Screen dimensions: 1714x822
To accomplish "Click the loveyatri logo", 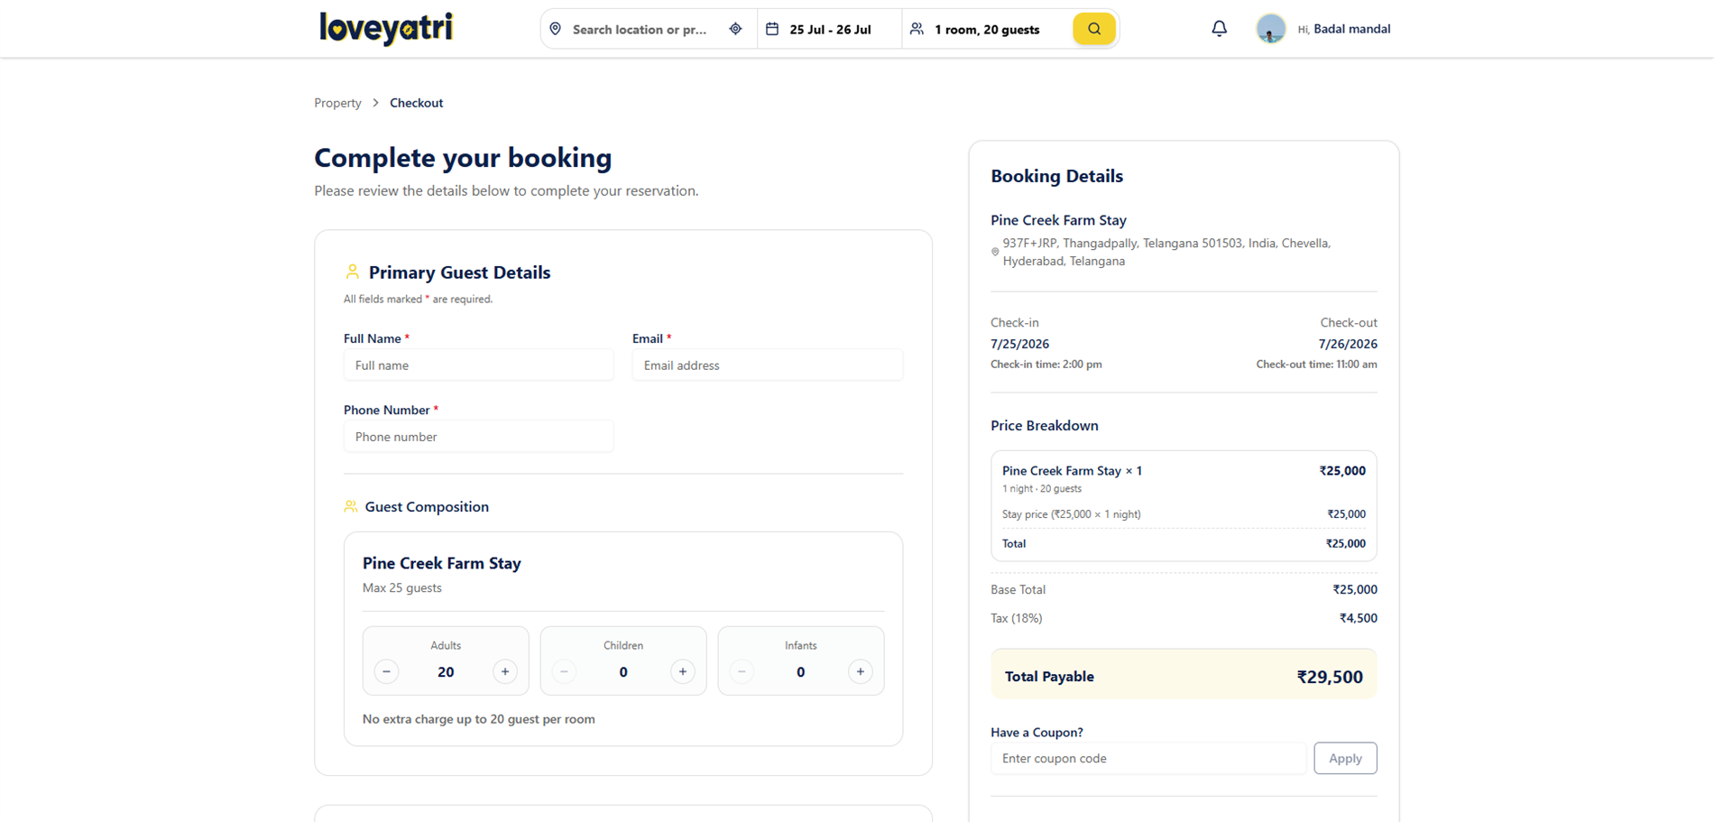I will click(386, 28).
